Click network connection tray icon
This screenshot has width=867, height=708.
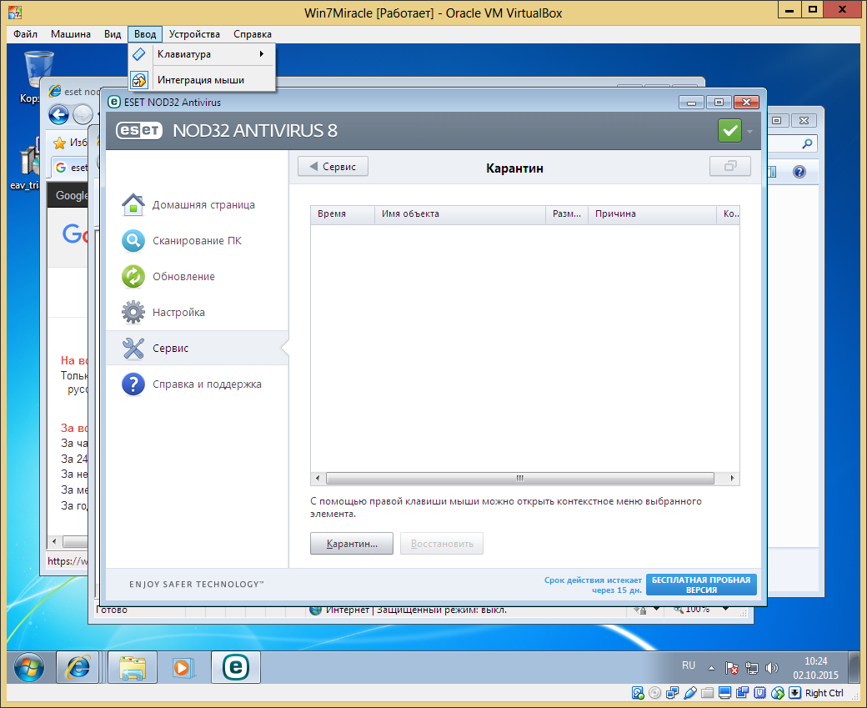point(751,668)
